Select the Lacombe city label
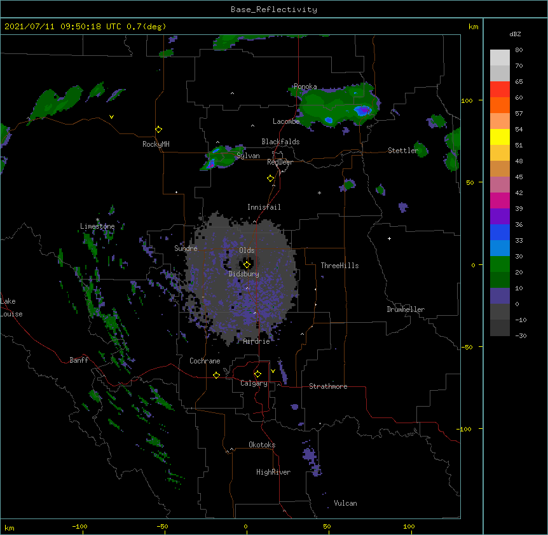This screenshot has height=535, width=548. click(286, 121)
